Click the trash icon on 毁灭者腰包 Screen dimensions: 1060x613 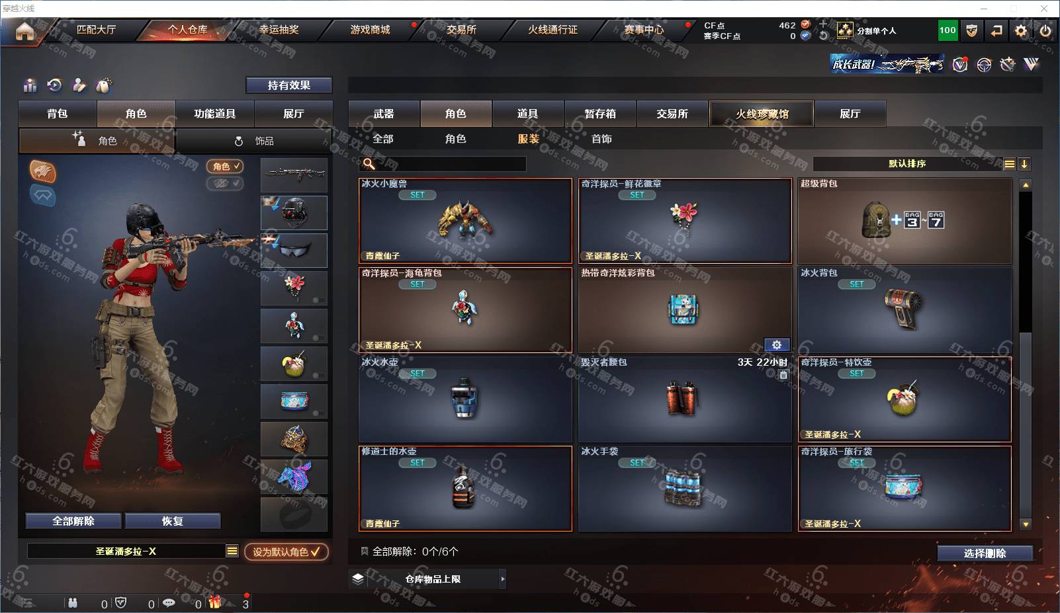pos(783,375)
